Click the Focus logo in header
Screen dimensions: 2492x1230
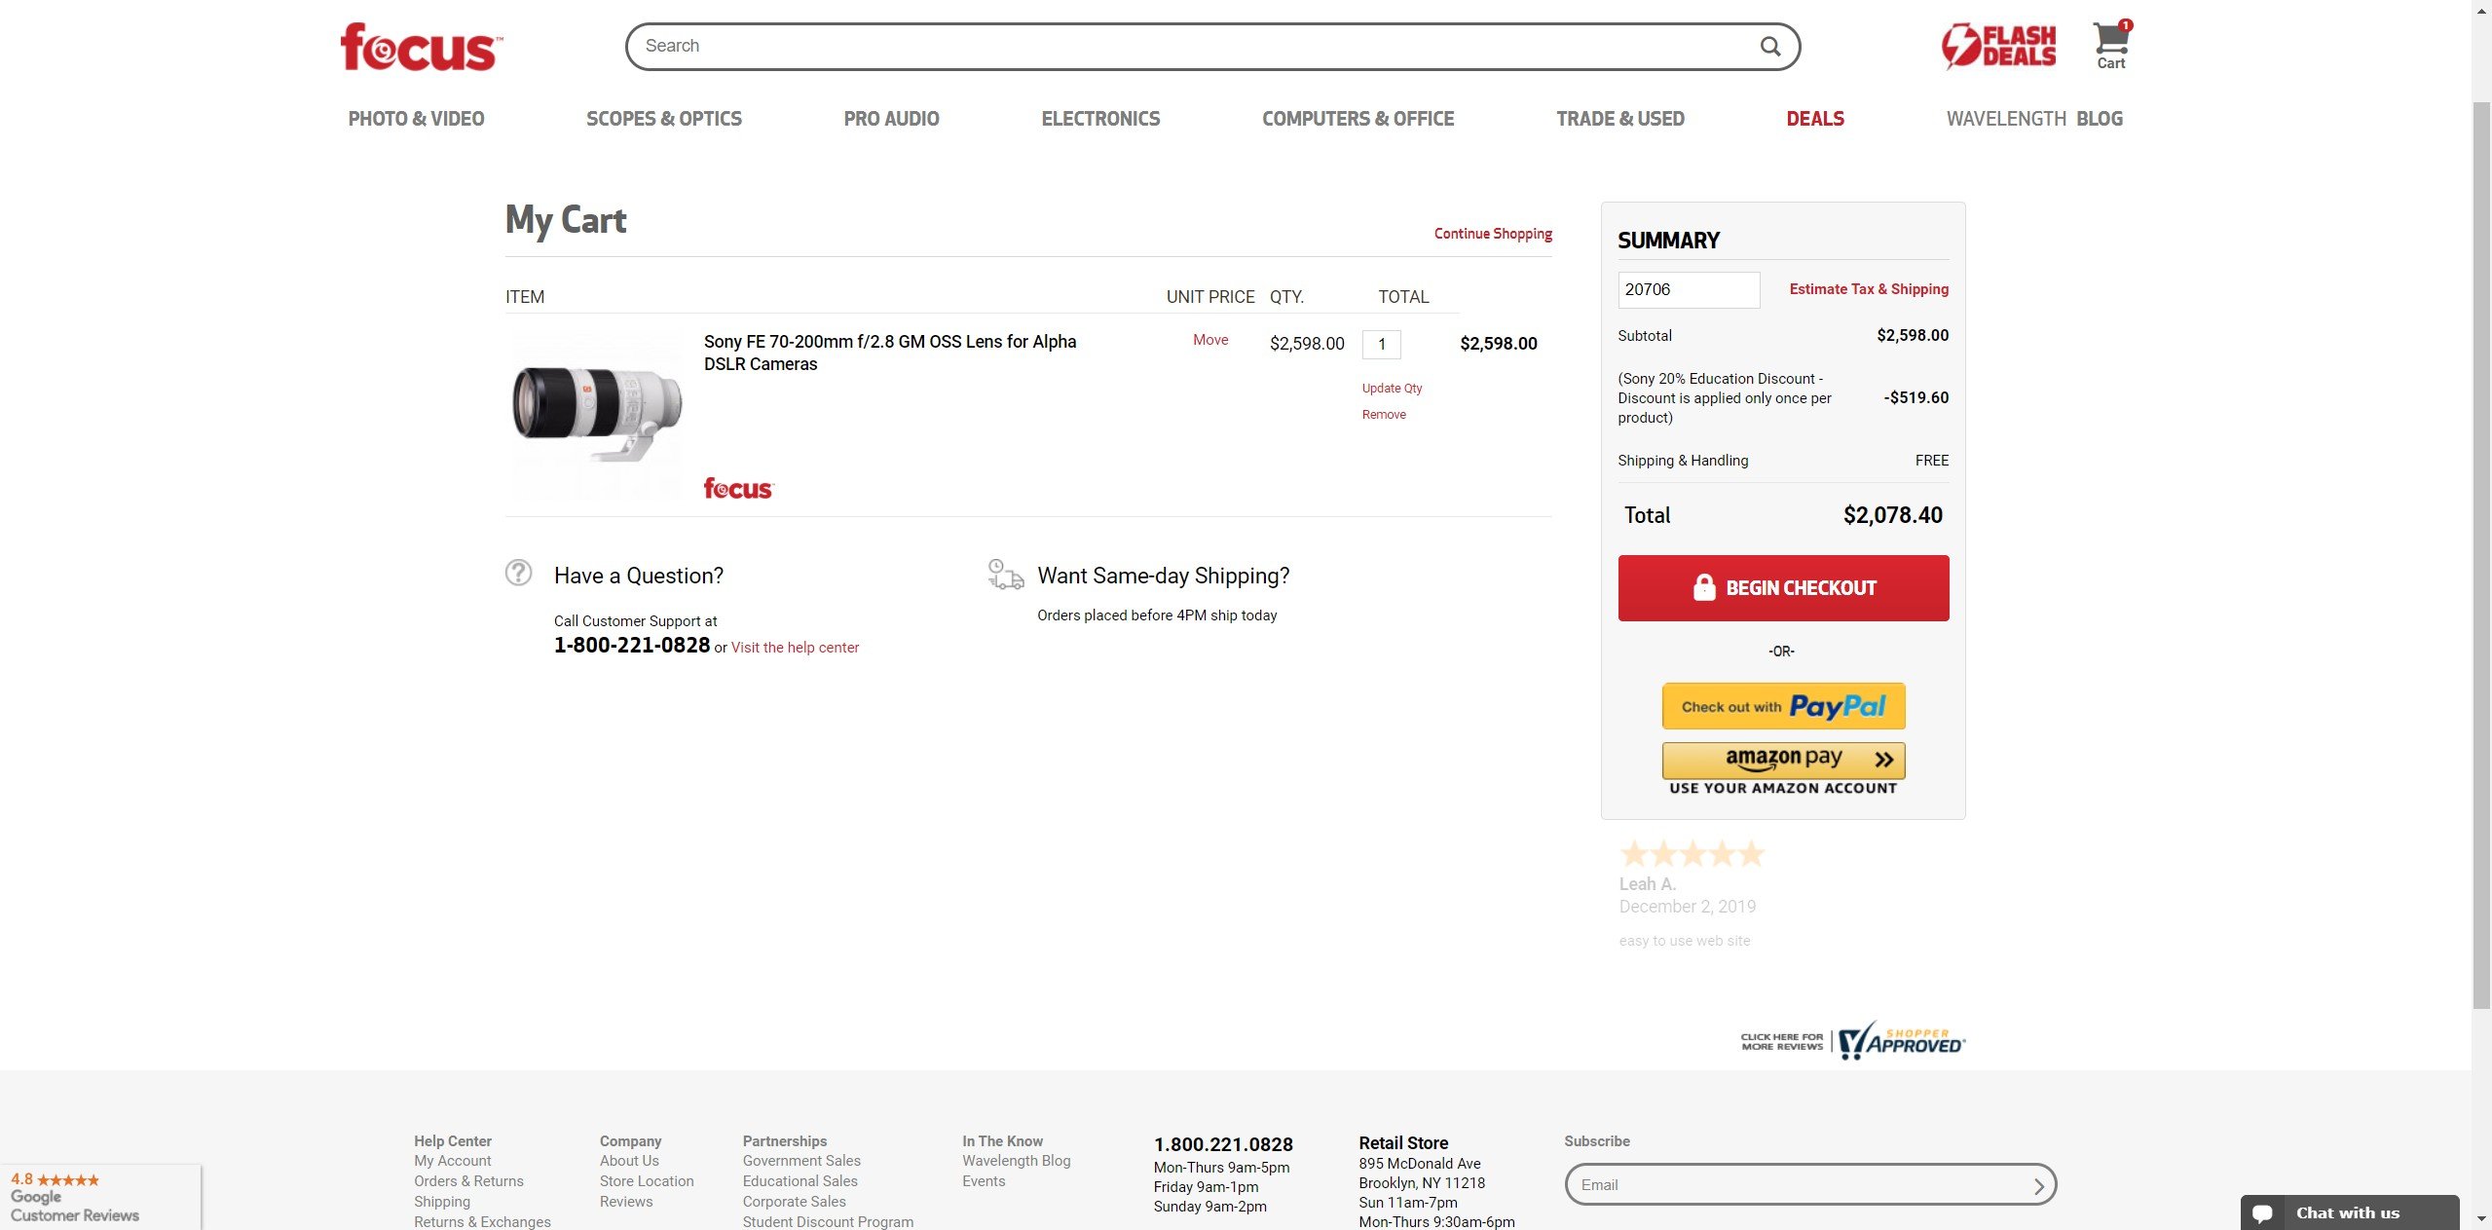(421, 47)
